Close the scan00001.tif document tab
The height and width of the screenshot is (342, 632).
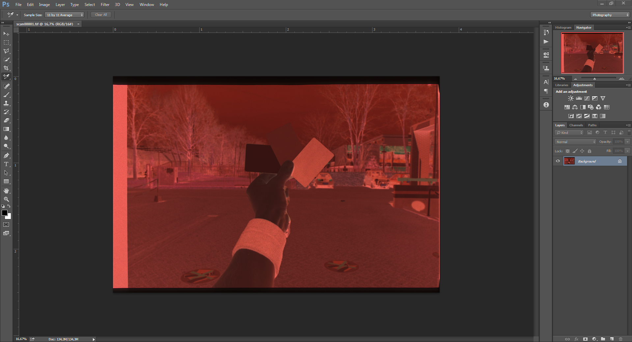(x=78, y=24)
